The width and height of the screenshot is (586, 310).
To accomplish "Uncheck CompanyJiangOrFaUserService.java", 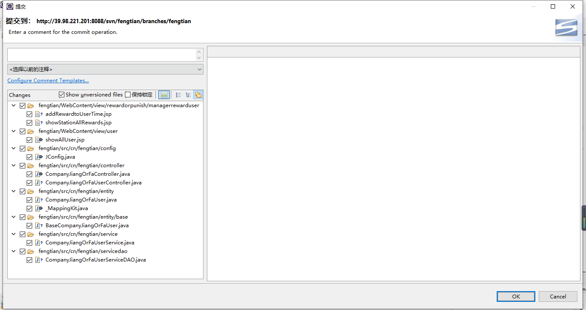I will click(x=29, y=243).
